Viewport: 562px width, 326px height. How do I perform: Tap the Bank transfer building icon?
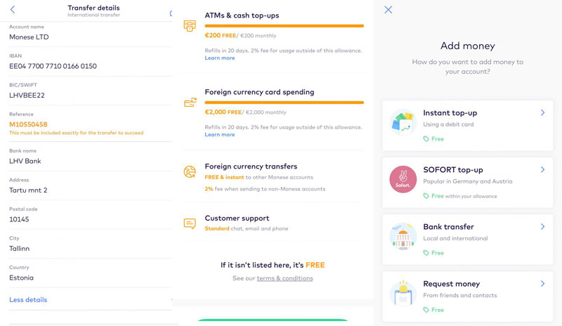[403, 237]
